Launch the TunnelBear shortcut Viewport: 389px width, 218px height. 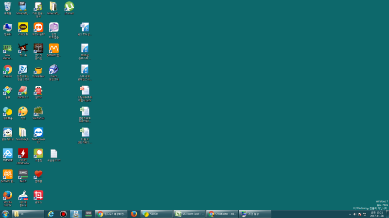point(38,71)
